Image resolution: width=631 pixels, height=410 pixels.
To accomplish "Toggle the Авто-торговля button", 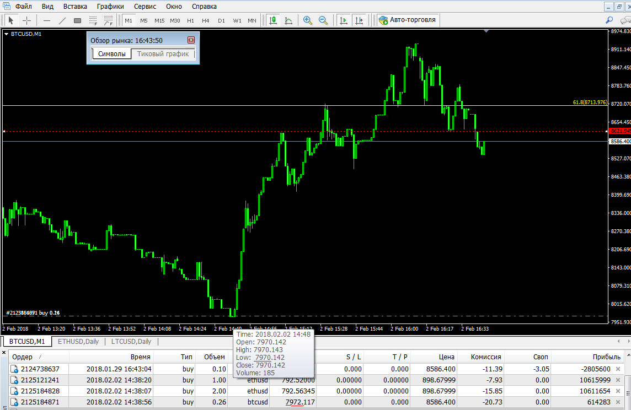I will point(407,20).
